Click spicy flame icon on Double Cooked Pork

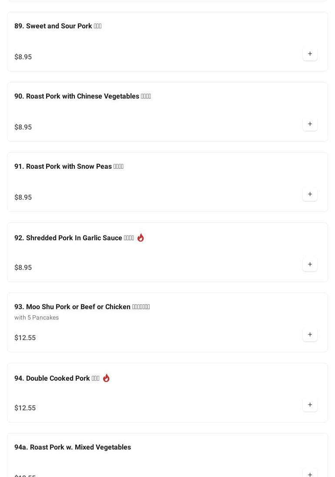[106, 378]
